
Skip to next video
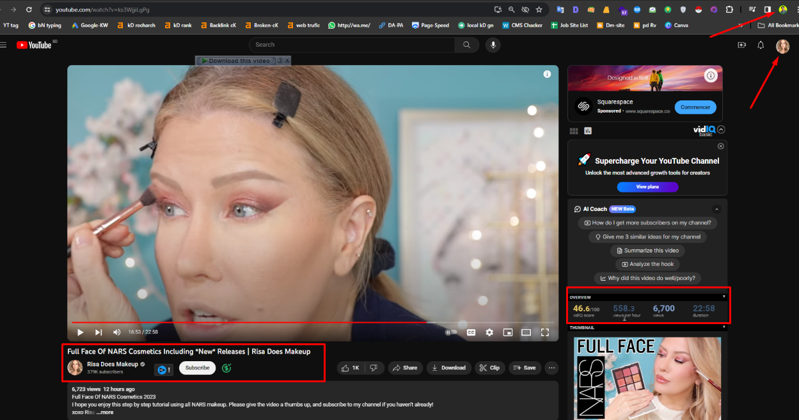point(99,332)
